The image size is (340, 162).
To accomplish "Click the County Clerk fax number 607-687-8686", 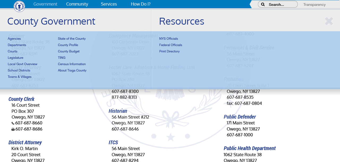I will tap(29, 129).
